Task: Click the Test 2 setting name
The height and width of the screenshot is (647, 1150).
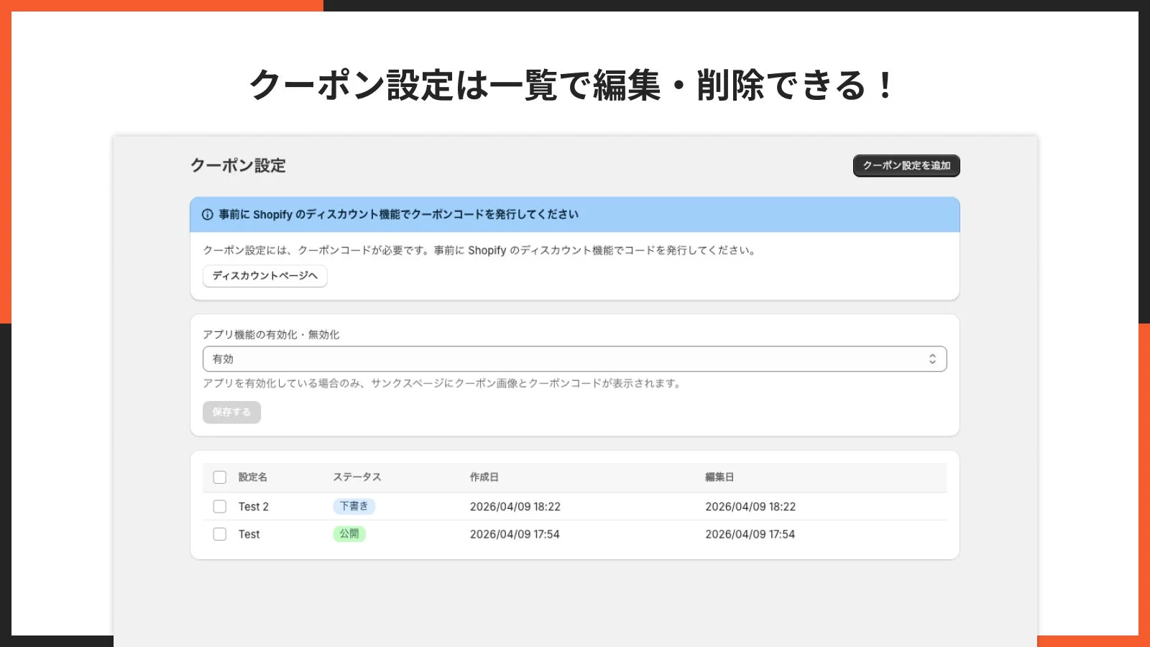Action: [x=254, y=507]
